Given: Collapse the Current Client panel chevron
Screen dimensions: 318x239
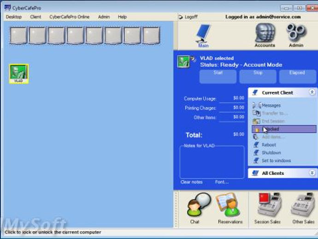Looking at the screenshot, I should coord(312,92).
